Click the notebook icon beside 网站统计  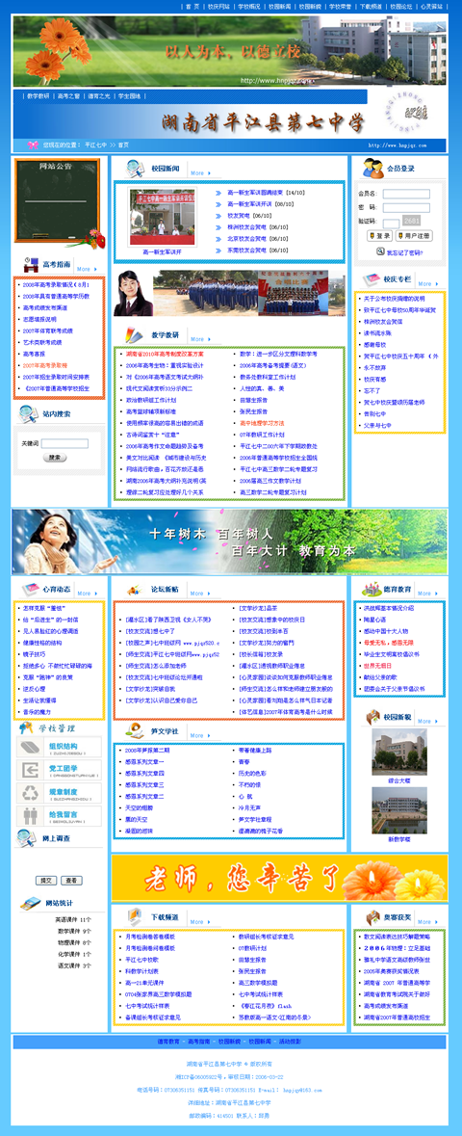(31, 903)
